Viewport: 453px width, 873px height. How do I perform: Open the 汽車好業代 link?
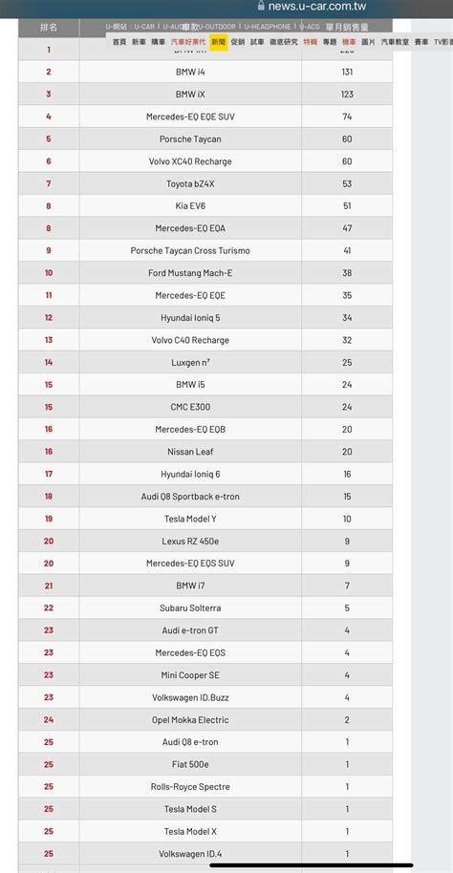(x=188, y=42)
